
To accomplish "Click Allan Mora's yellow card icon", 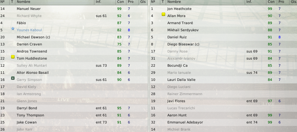I will pos(163,14).
